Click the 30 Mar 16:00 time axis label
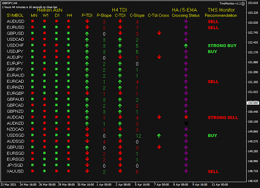260x188 pixels. point(86,185)
